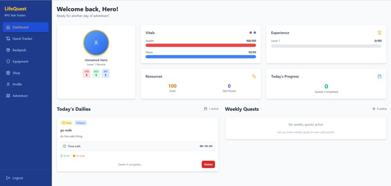Click the Level 1 Novice label
Screen dimensions: 391x186
tap(96, 64)
